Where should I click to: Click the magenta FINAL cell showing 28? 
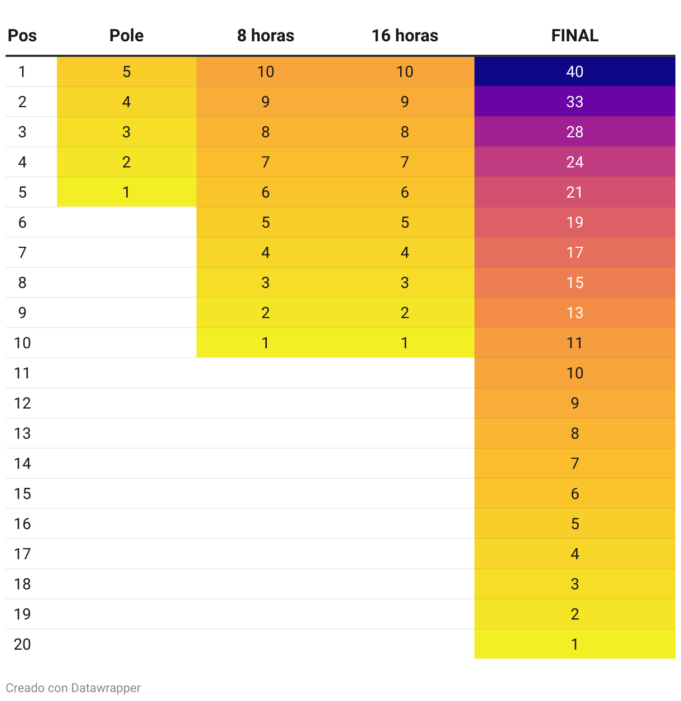point(574,132)
